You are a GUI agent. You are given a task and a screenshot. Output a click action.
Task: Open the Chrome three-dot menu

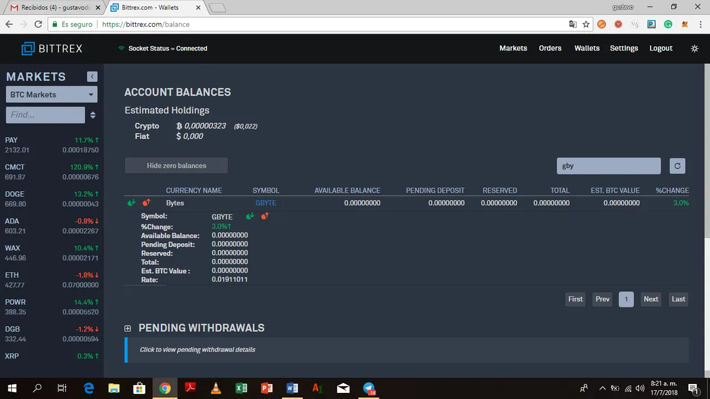point(700,24)
